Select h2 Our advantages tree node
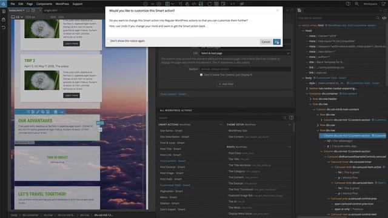Screen dimensions: 388x218 point(340,141)
